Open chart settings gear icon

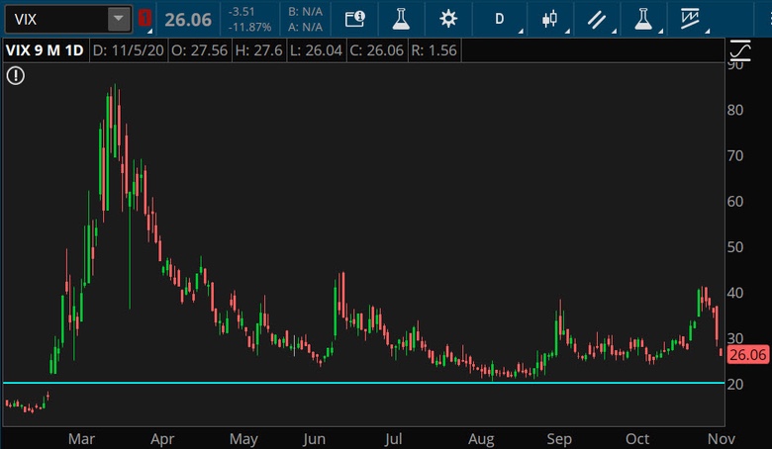coord(448,19)
